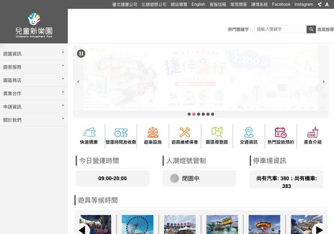Image resolution: width=334 pixels, height=234 pixels.
Task: Select the sixth carousel dot indicator
Action: (213, 114)
